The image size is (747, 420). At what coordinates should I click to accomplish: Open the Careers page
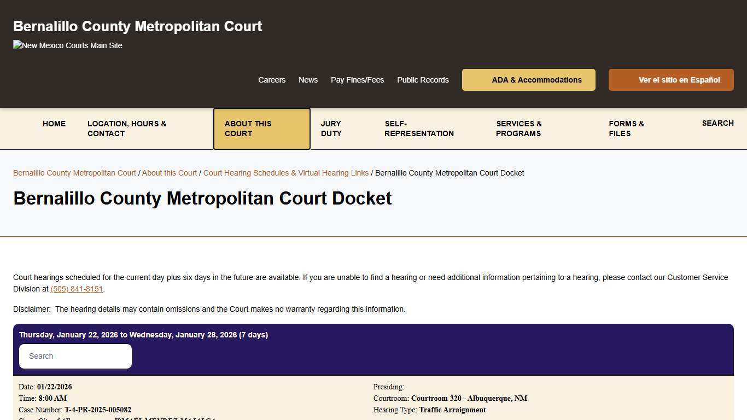pyautogui.click(x=272, y=80)
